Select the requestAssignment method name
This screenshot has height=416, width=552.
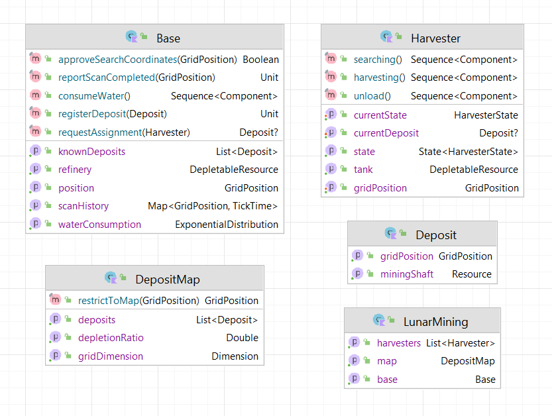tap(100, 132)
